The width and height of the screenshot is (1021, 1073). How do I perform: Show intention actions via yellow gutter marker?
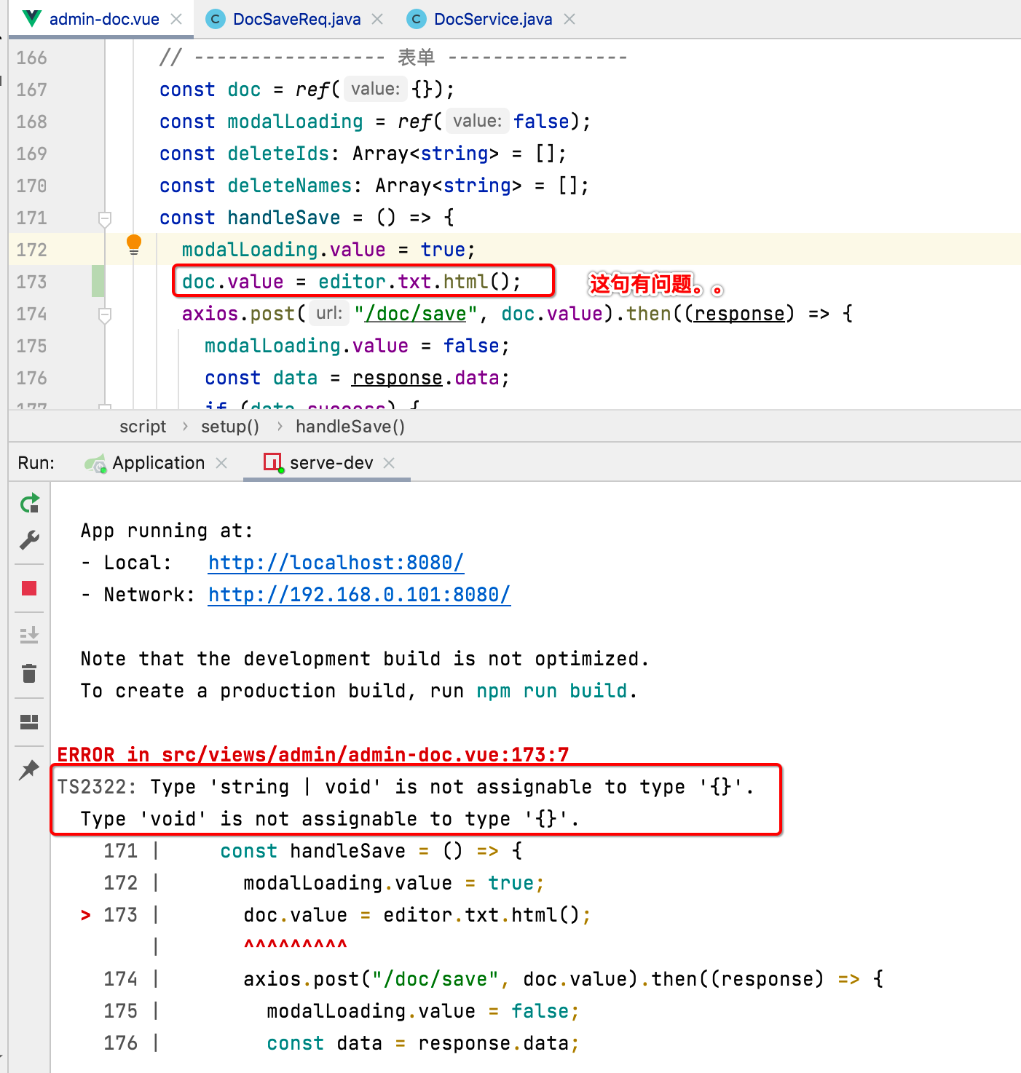click(133, 245)
